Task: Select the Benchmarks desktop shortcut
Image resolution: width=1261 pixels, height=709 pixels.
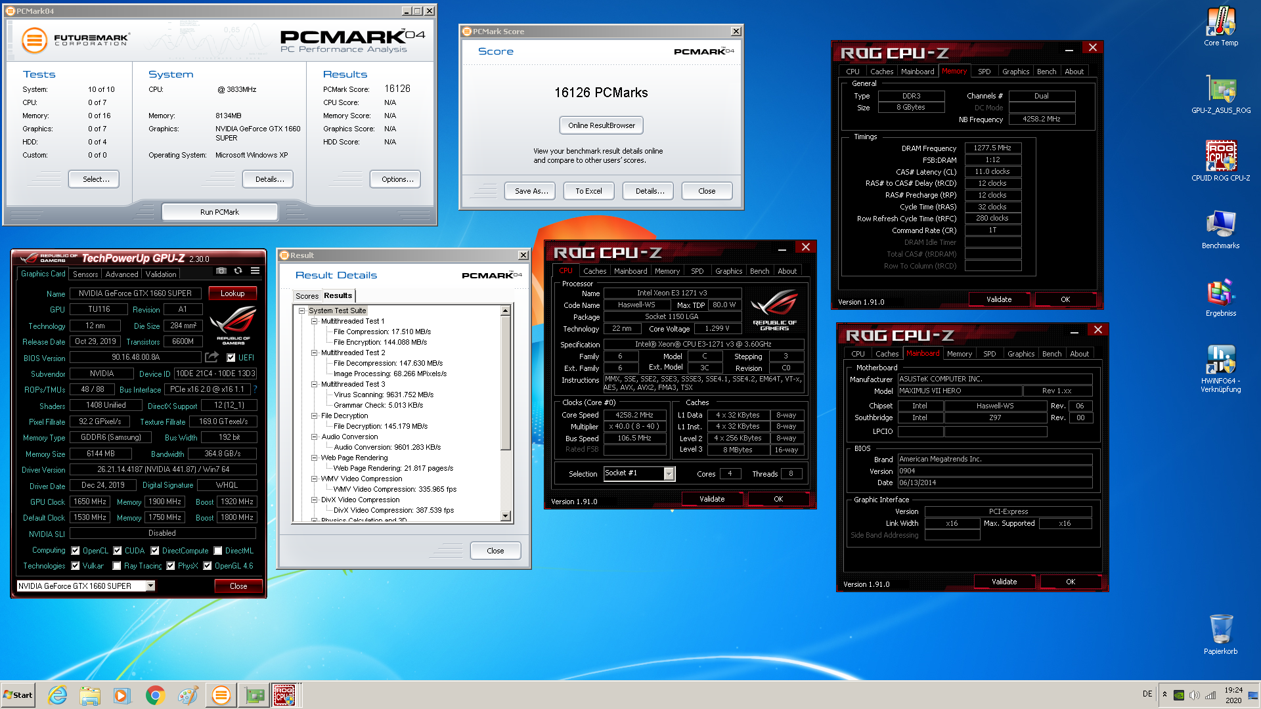Action: 1221,229
